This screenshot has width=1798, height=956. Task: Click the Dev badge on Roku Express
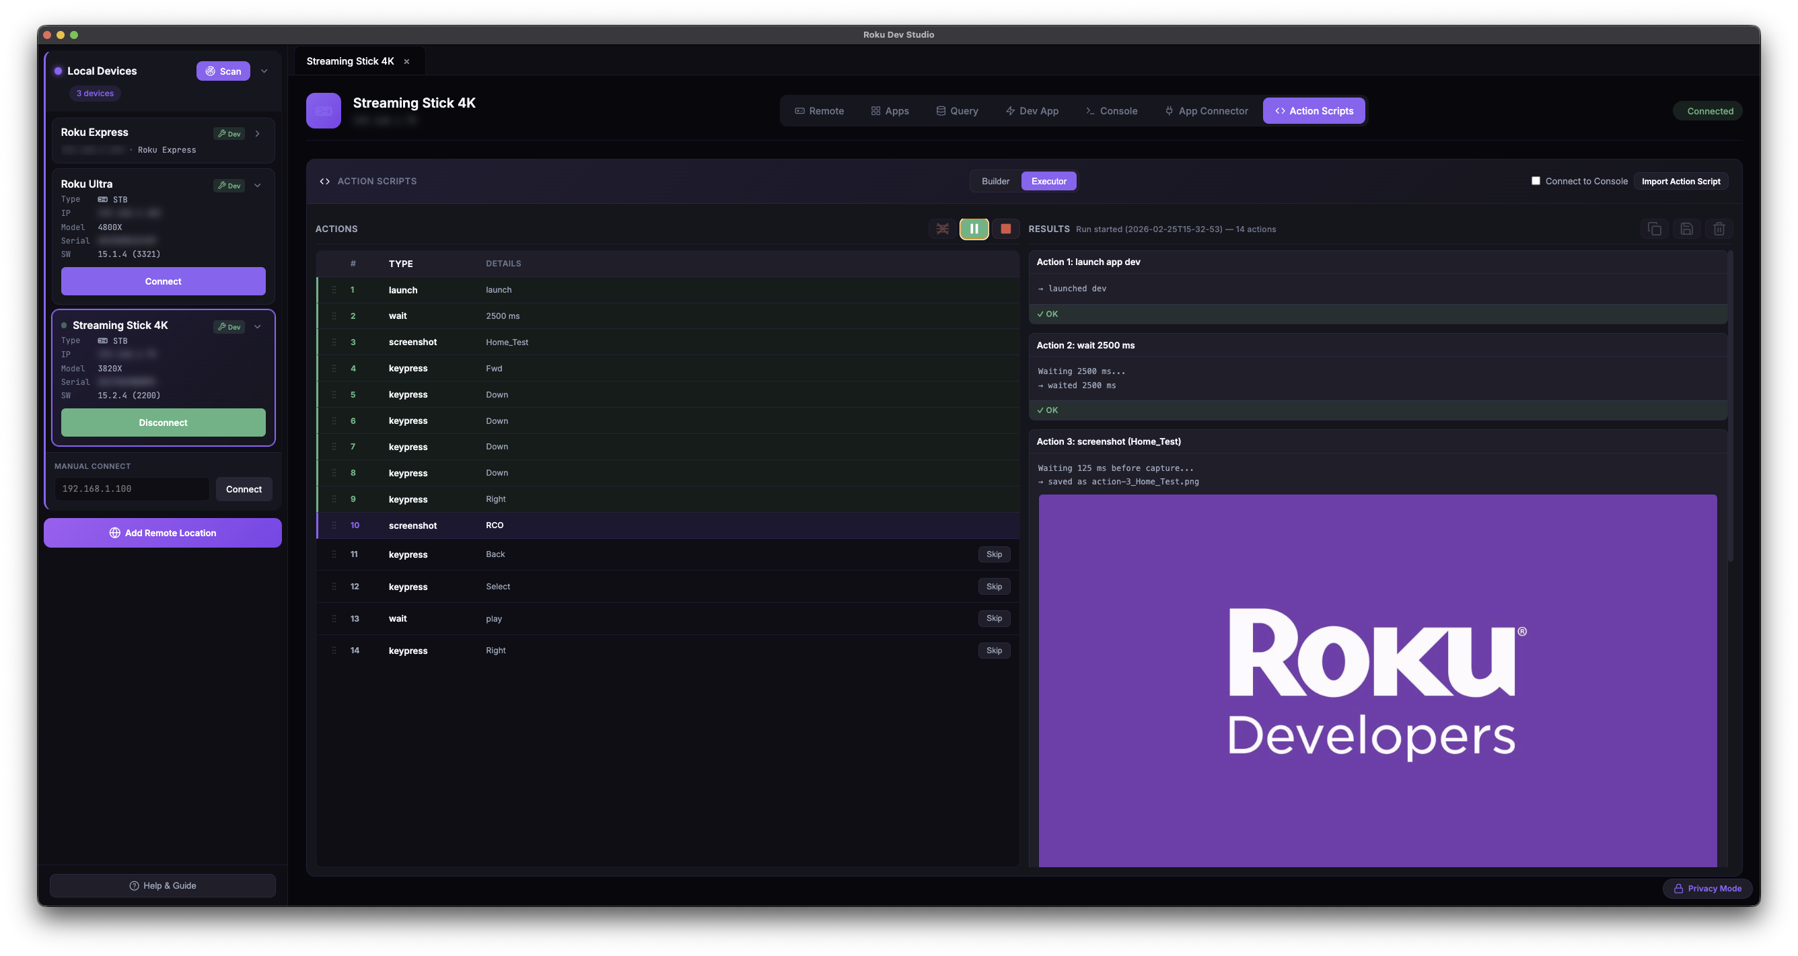(x=229, y=133)
